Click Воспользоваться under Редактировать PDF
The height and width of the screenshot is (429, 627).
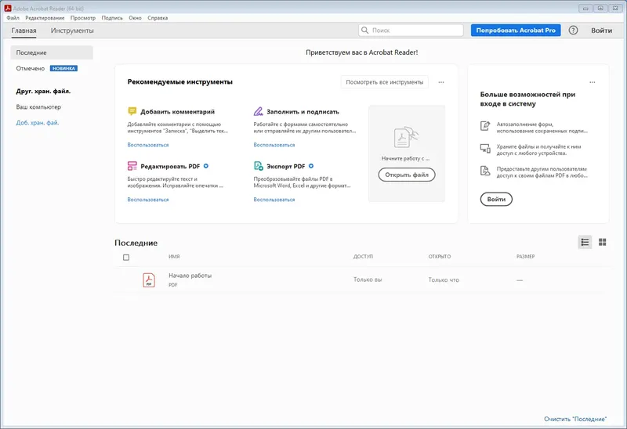pyautogui.click(x=148, y=200)
